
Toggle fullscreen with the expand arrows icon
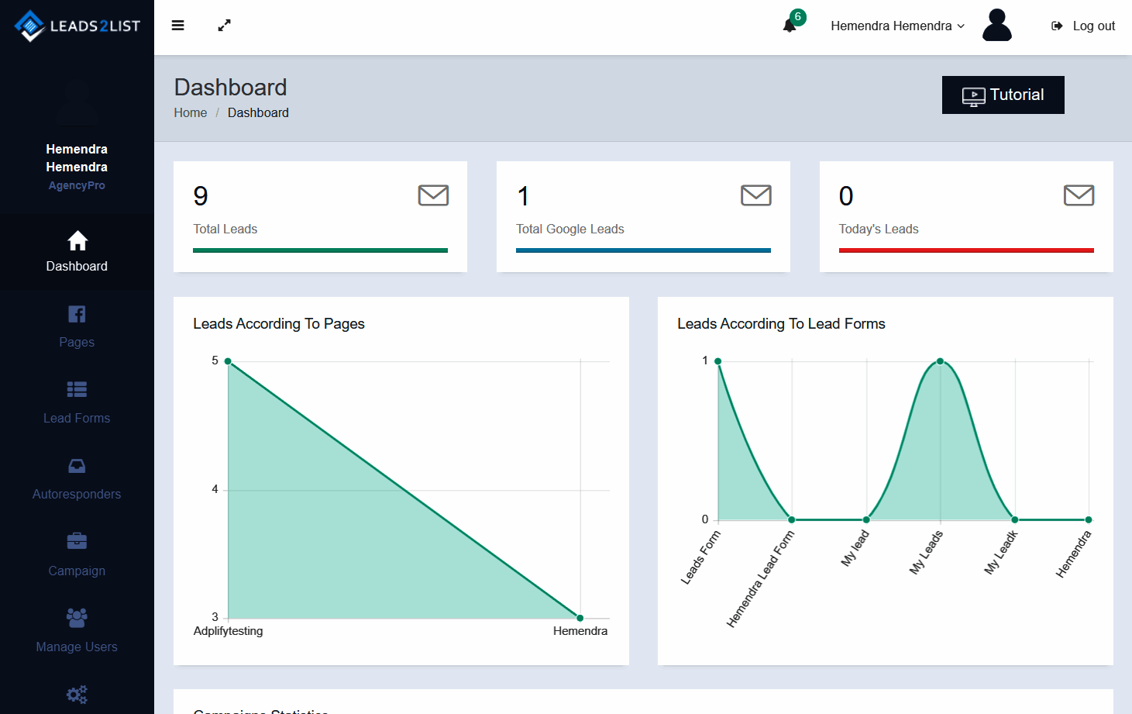(x=224, y=26)
